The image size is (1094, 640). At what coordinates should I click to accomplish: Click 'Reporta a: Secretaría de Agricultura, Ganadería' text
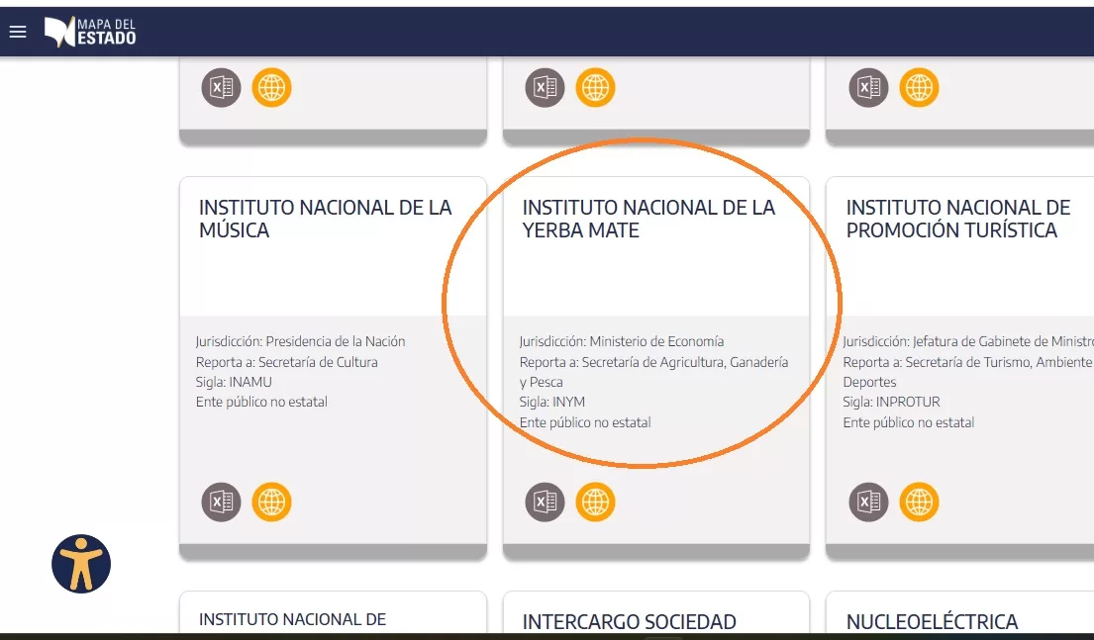point(653,362)
